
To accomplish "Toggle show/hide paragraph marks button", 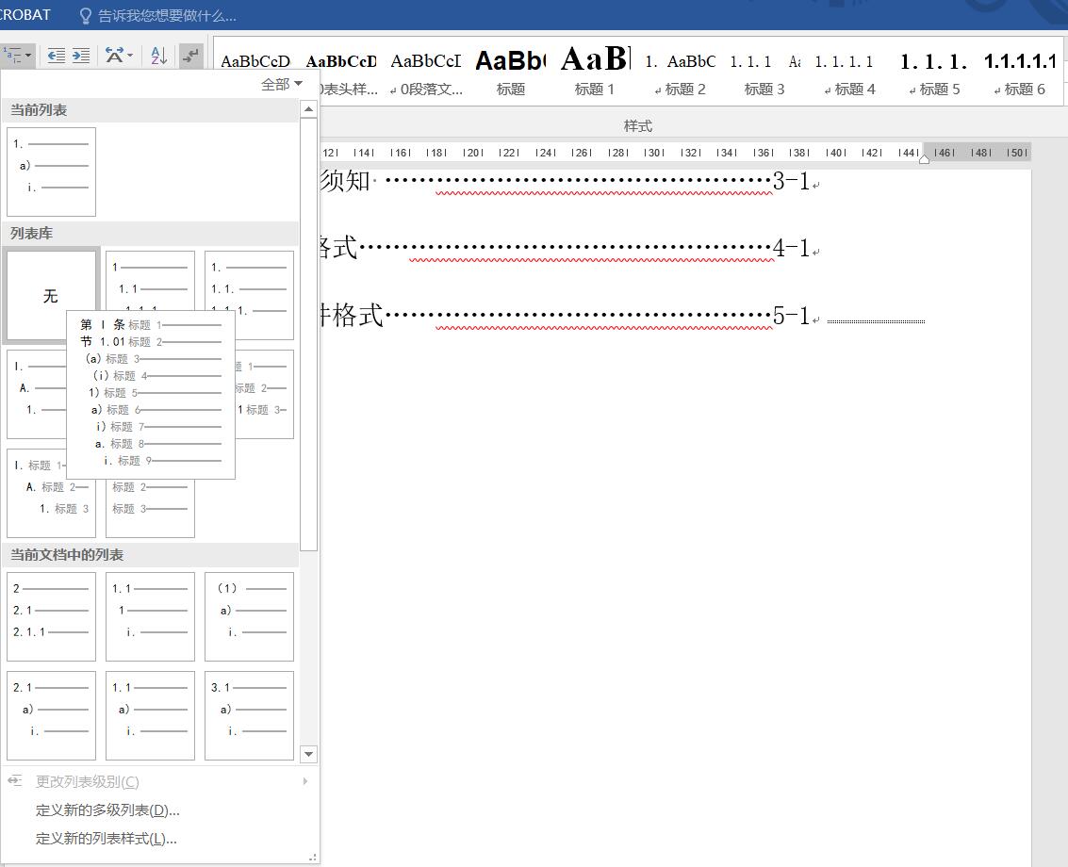I will tap(190, 56).
